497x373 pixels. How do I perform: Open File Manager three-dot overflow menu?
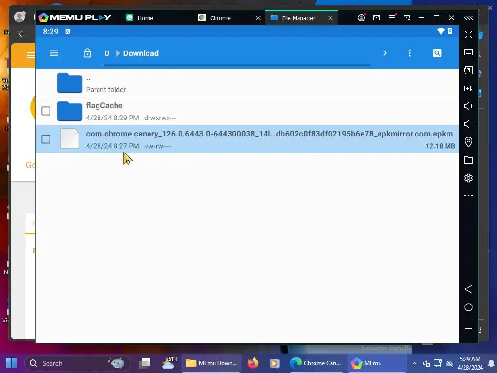click(410, 53)
